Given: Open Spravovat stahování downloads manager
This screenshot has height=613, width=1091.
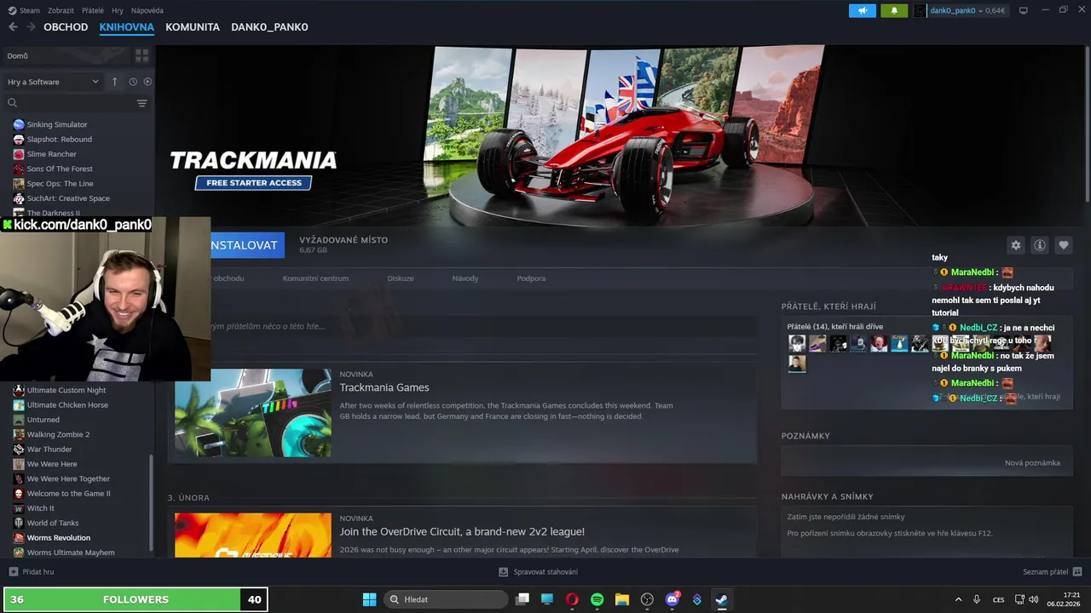Looking at the screenshot, I should [538, 571].
